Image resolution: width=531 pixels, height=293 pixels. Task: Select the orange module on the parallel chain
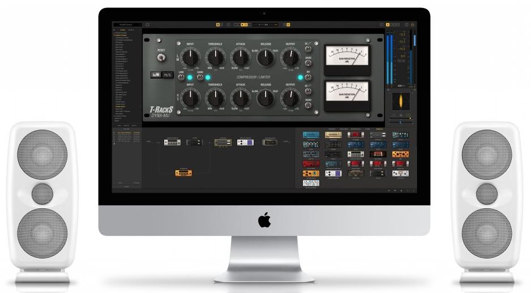[x=183, y=173]
